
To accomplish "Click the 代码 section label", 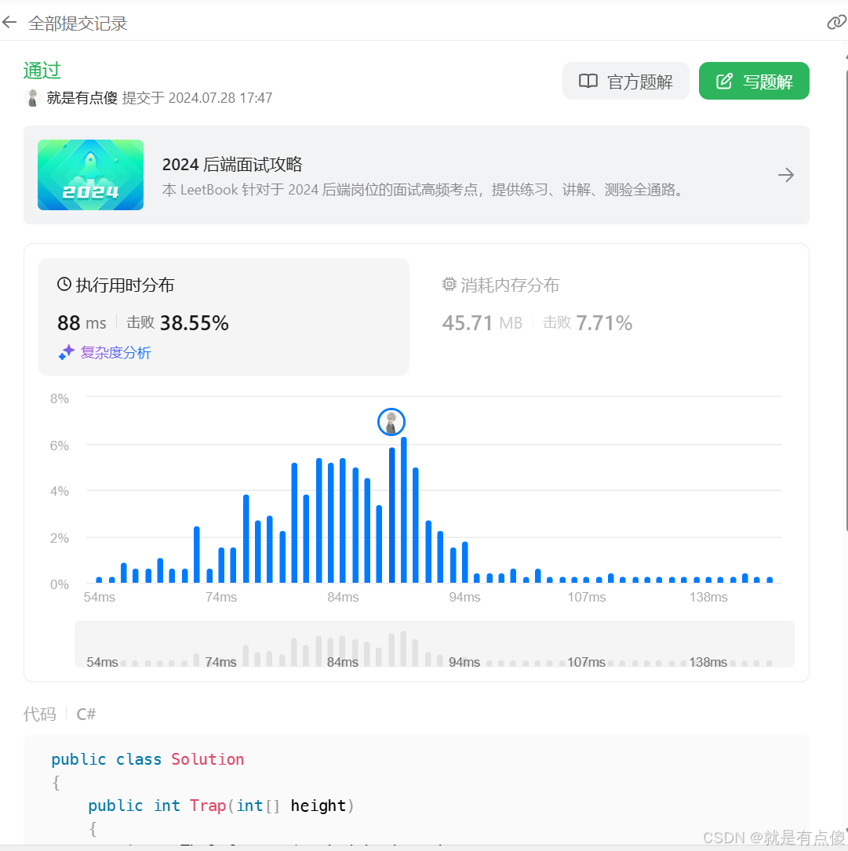I will tap(40, 715).
